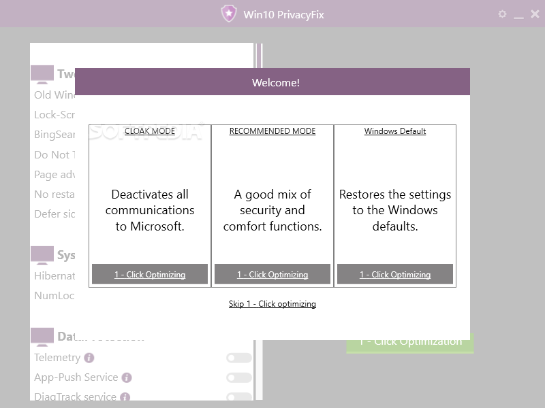Viewport: 545px width, 408px height.
Task: Open settings via the gear icon
Action: [x=502, y=14]
